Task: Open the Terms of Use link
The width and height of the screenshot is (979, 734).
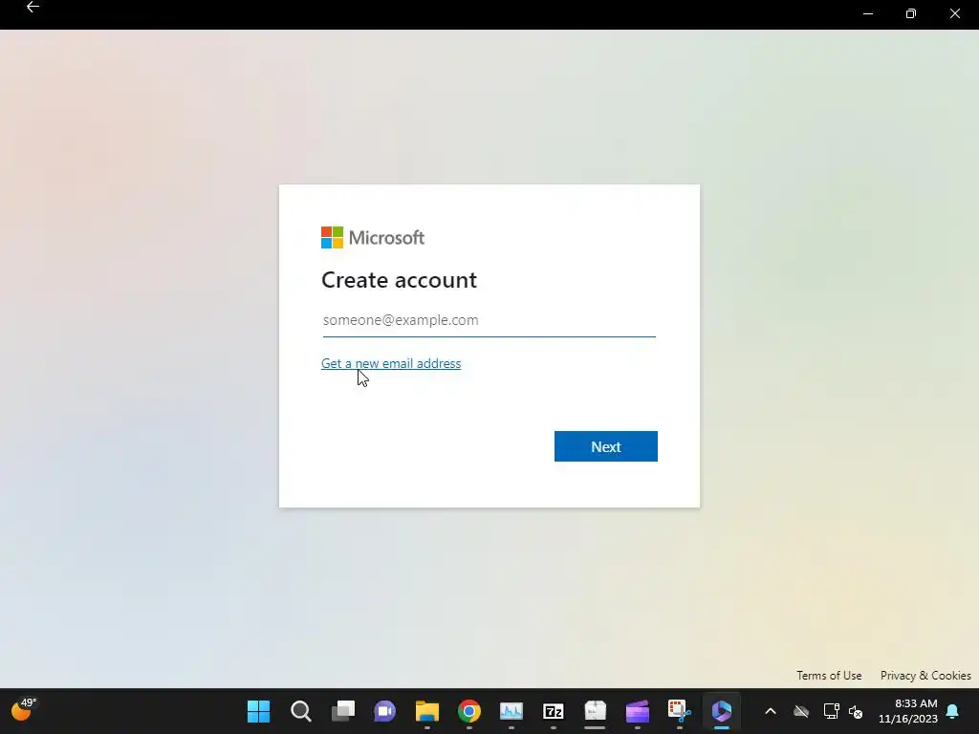Action: pos(829,676)
